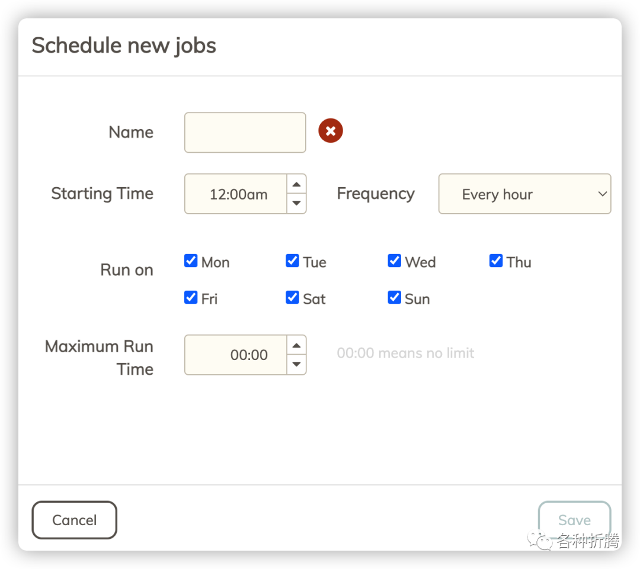Decrease Starting Time with the down arrow
The height and width of the screenshot is (569, 640).
(x=296, y=204)
